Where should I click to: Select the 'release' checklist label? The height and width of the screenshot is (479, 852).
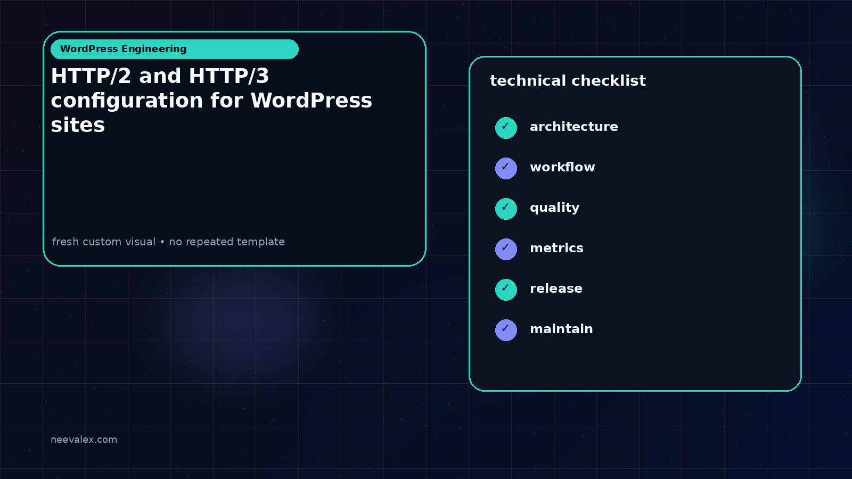(556, 288)
